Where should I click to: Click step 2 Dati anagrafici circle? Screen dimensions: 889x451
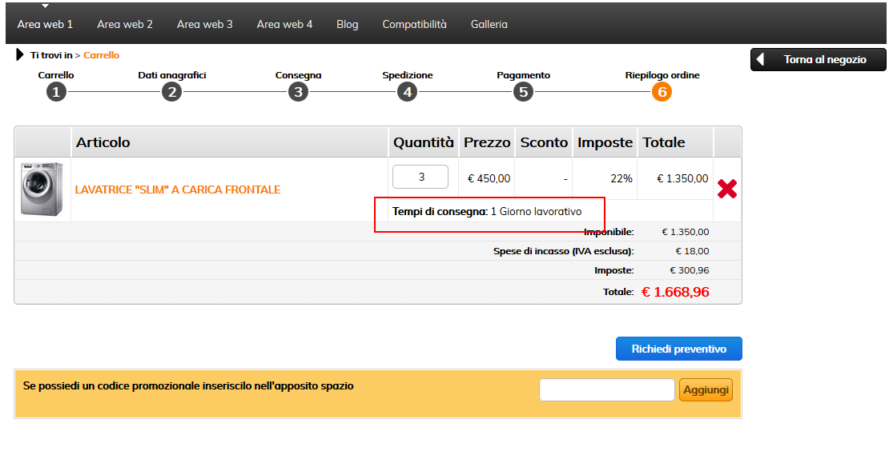pyautogui.click(x=171, y=92)
